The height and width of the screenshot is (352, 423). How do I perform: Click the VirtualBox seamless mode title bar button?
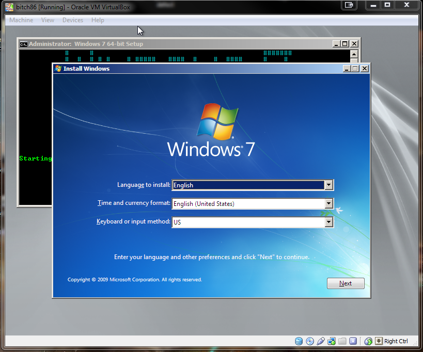349,5
